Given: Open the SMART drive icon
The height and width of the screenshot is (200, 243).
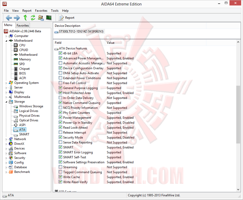Looking at the screenshot, I should tap(16, 135).
